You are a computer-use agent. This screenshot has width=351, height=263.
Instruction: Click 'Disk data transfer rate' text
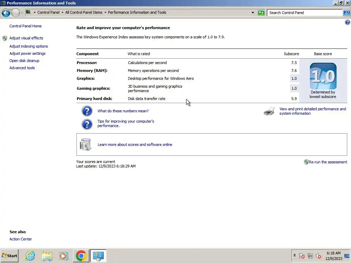(x=147, y=99)
